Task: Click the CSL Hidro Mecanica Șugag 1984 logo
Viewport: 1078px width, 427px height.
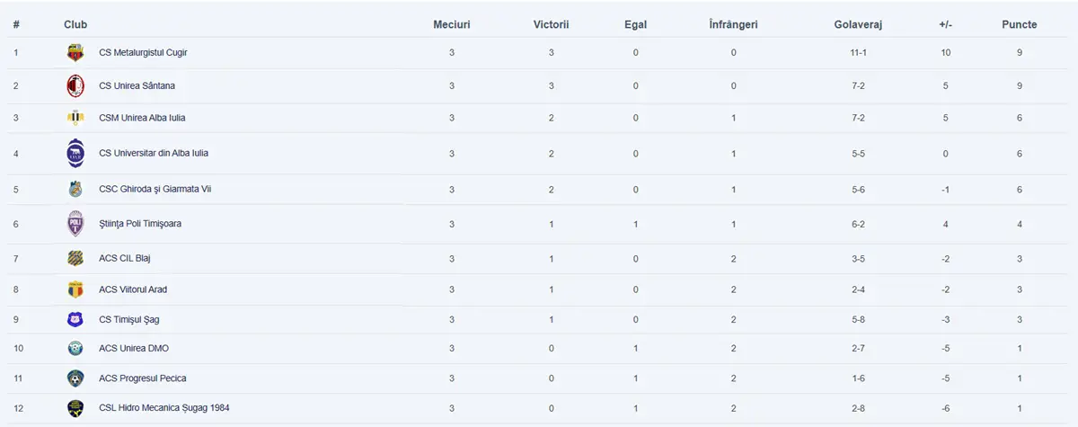Action: tap(75, 408)
